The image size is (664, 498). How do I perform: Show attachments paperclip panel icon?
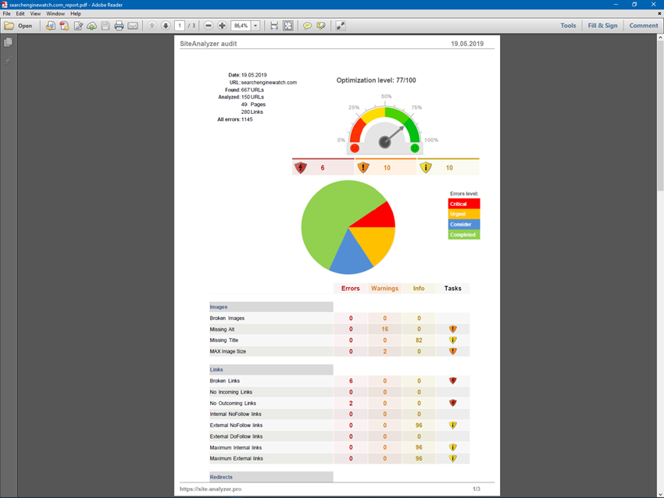(x=8, y=60)
